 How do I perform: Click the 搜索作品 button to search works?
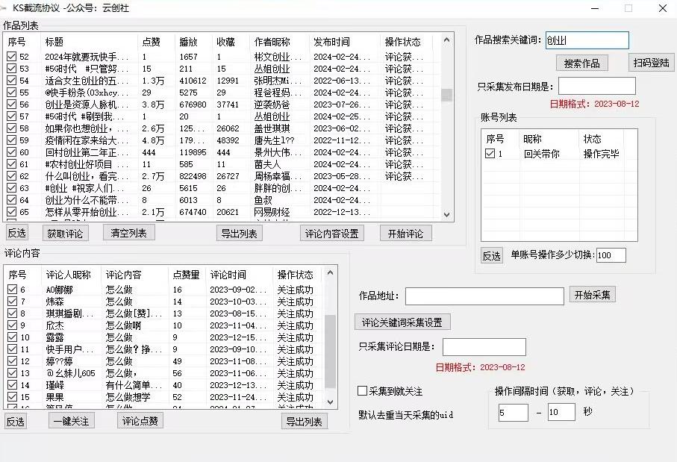(581, 63)
